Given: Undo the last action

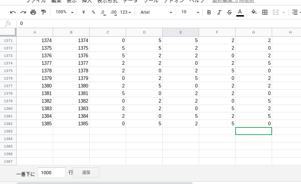Looking at the screenshot, I should tap(13, 13).
